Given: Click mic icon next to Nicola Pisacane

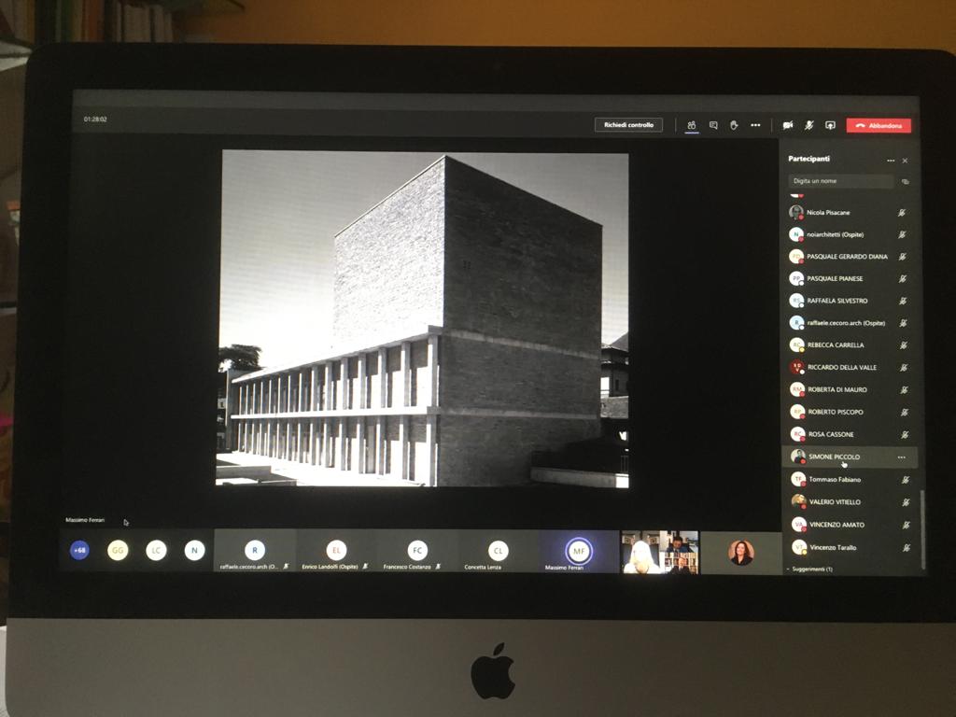Looking at the screenshot, I should (902, 213).
